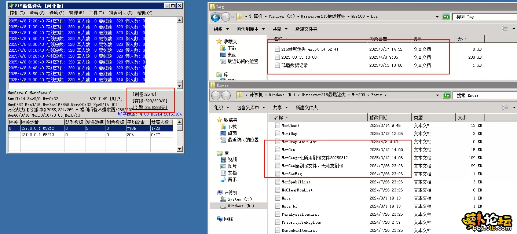Open 桌面 in the Log window sidebar

(x=231, y=55)
